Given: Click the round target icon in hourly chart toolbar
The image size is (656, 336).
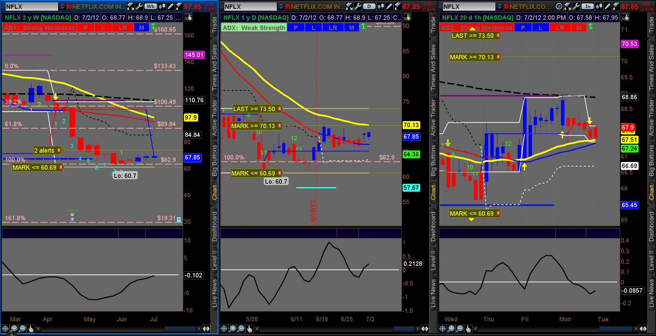Looking at the screenshot, I should click(x=559, y=6).
